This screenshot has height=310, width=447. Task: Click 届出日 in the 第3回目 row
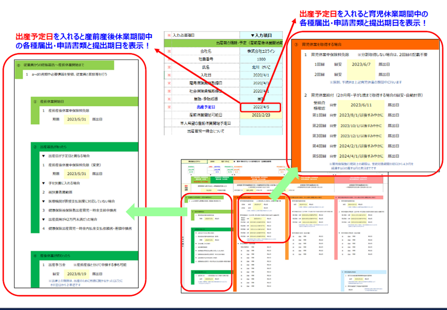pos(393,136)
